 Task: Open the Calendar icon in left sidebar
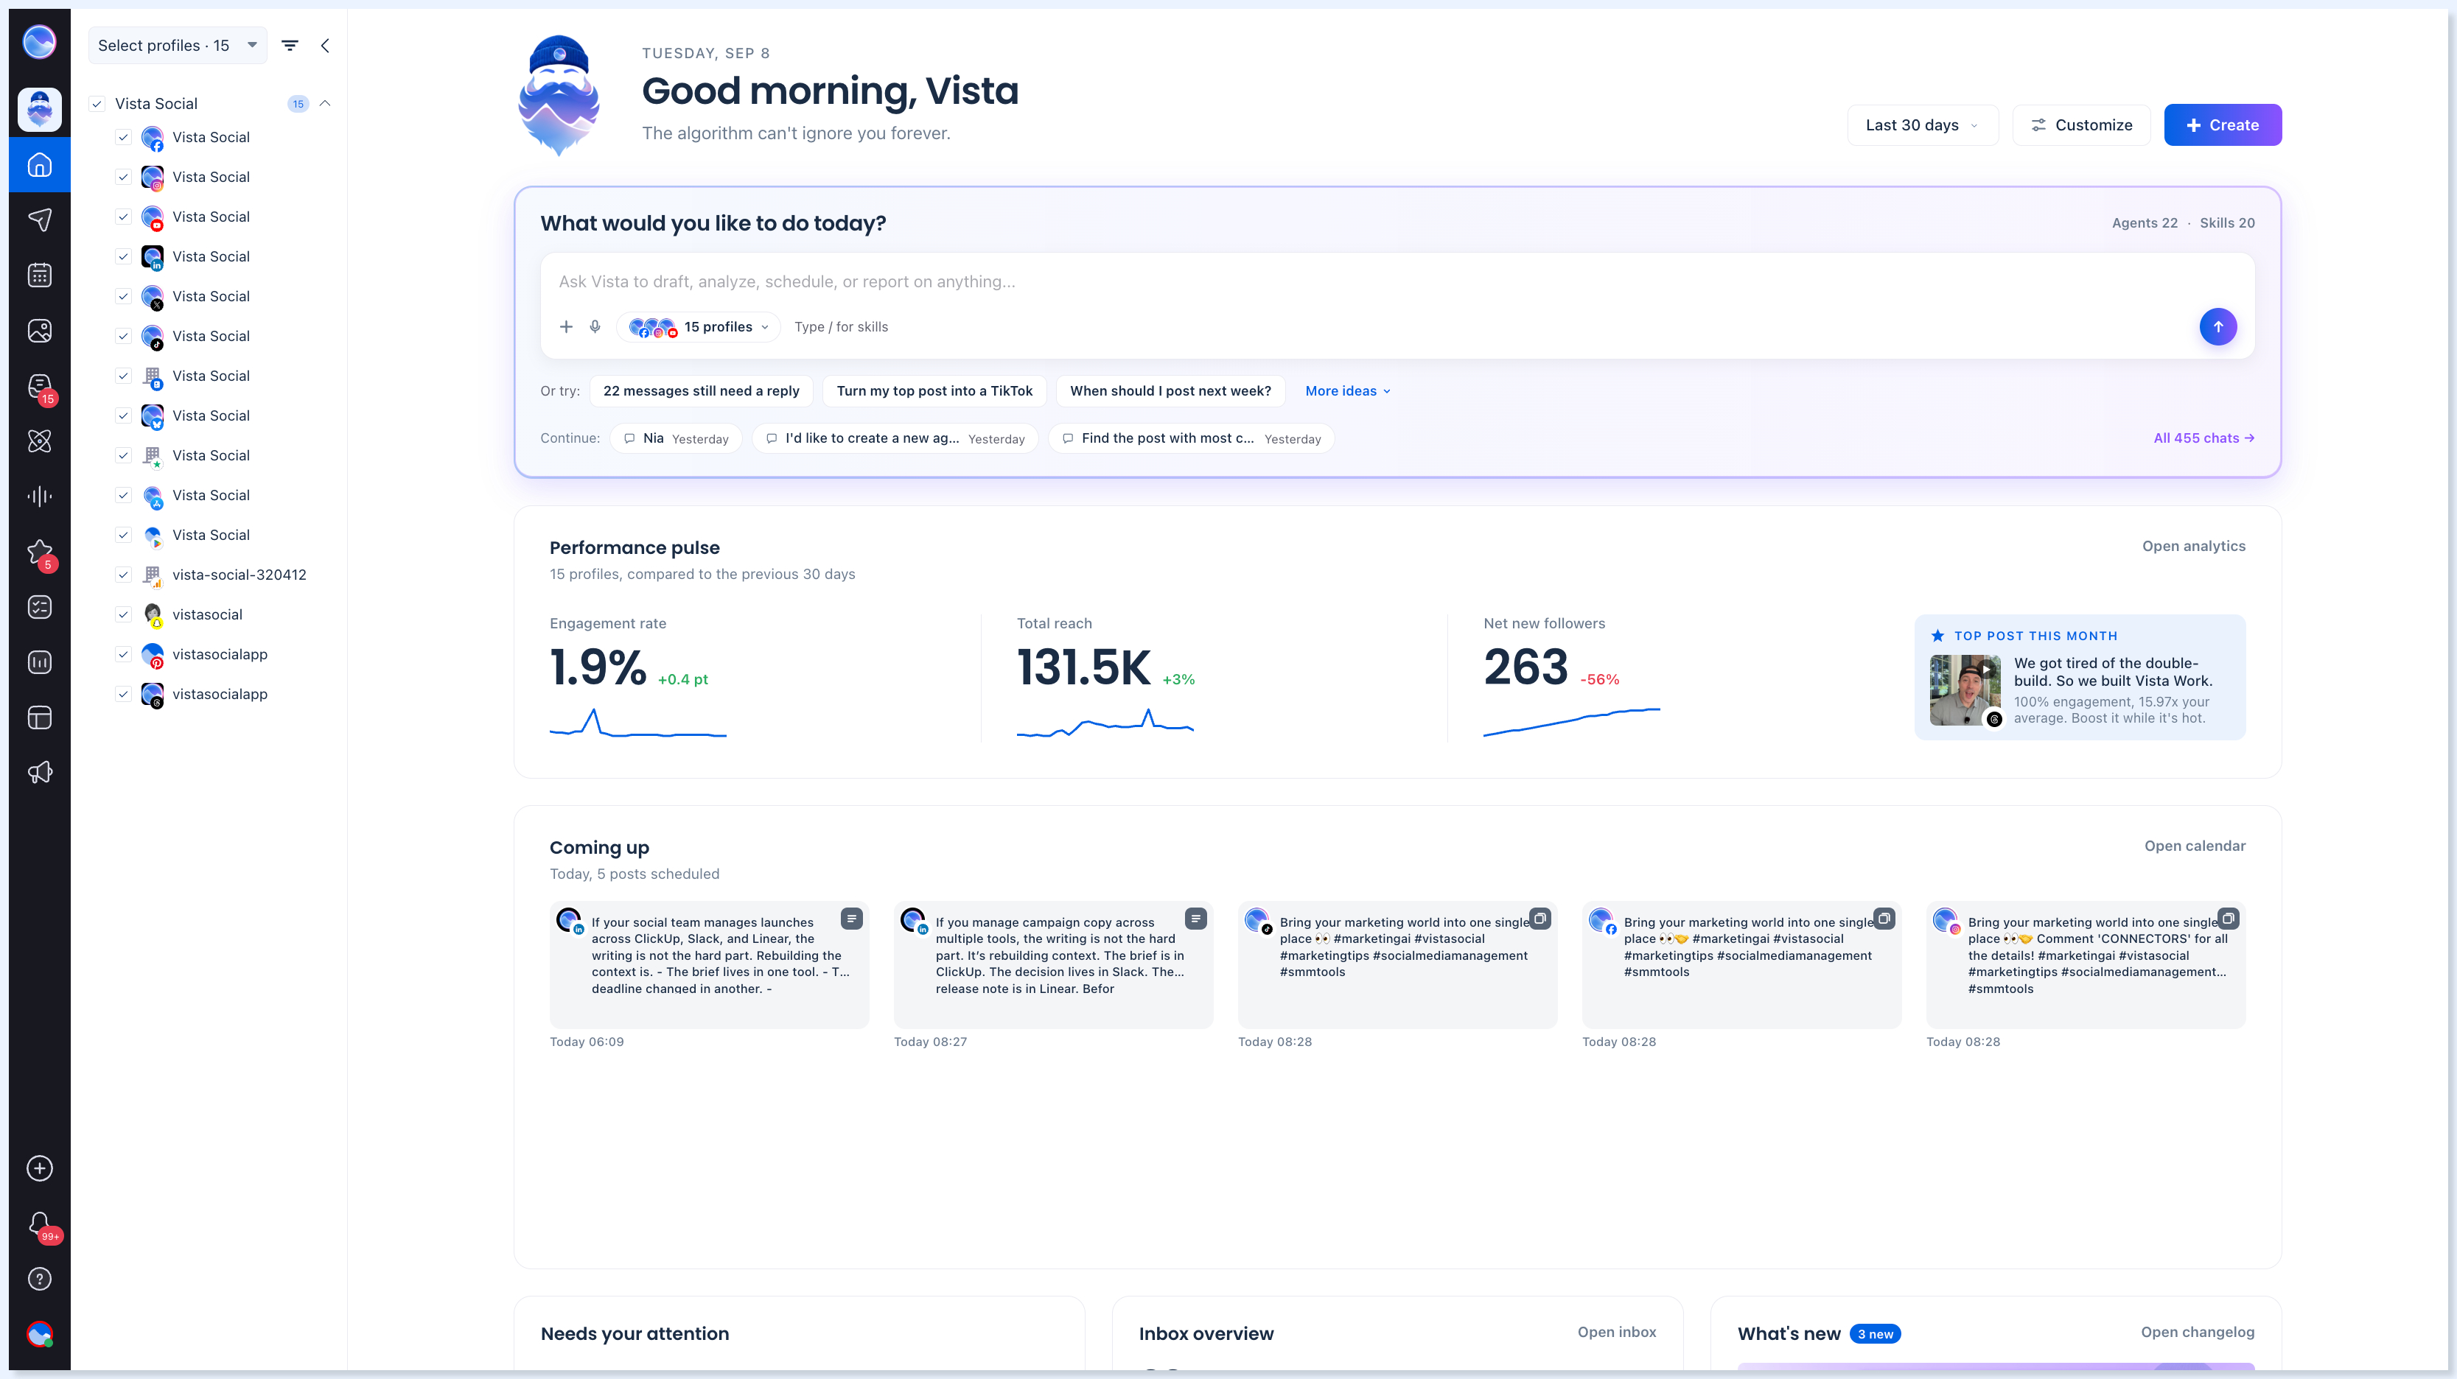point(39,276)
